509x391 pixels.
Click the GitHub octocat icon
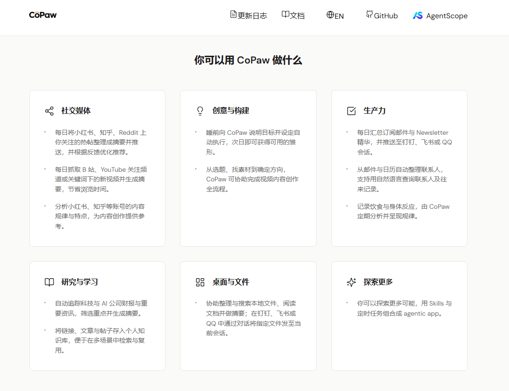(369, 15)
